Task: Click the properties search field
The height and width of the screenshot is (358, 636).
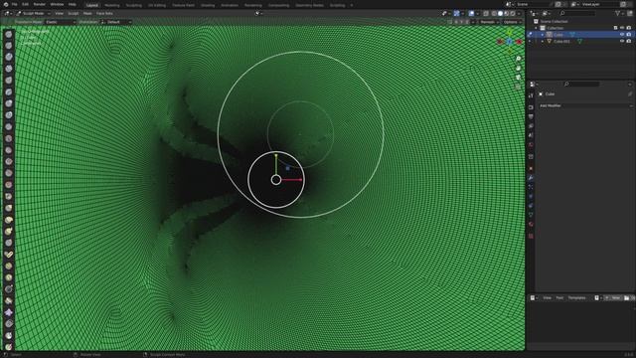Action: (x=581, y=84)
